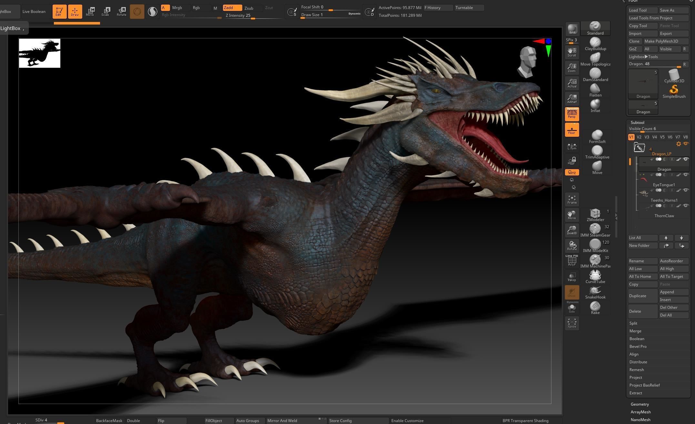The width and height of the screenshot is (695, 424).
Task: Click the Turntable button
Action: tap(469, 8)
